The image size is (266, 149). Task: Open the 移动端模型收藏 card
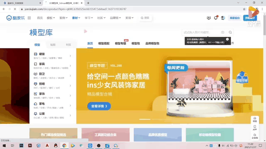tap(209, 135)
